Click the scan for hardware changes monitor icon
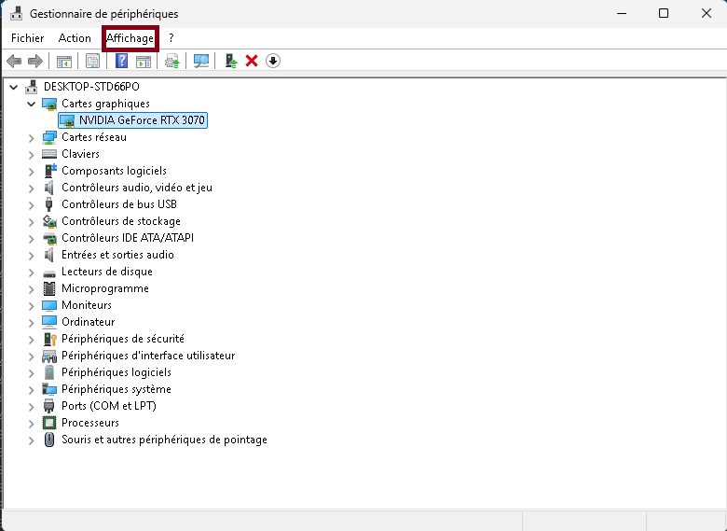Screen dimensions: 727x531 point(201,62)
